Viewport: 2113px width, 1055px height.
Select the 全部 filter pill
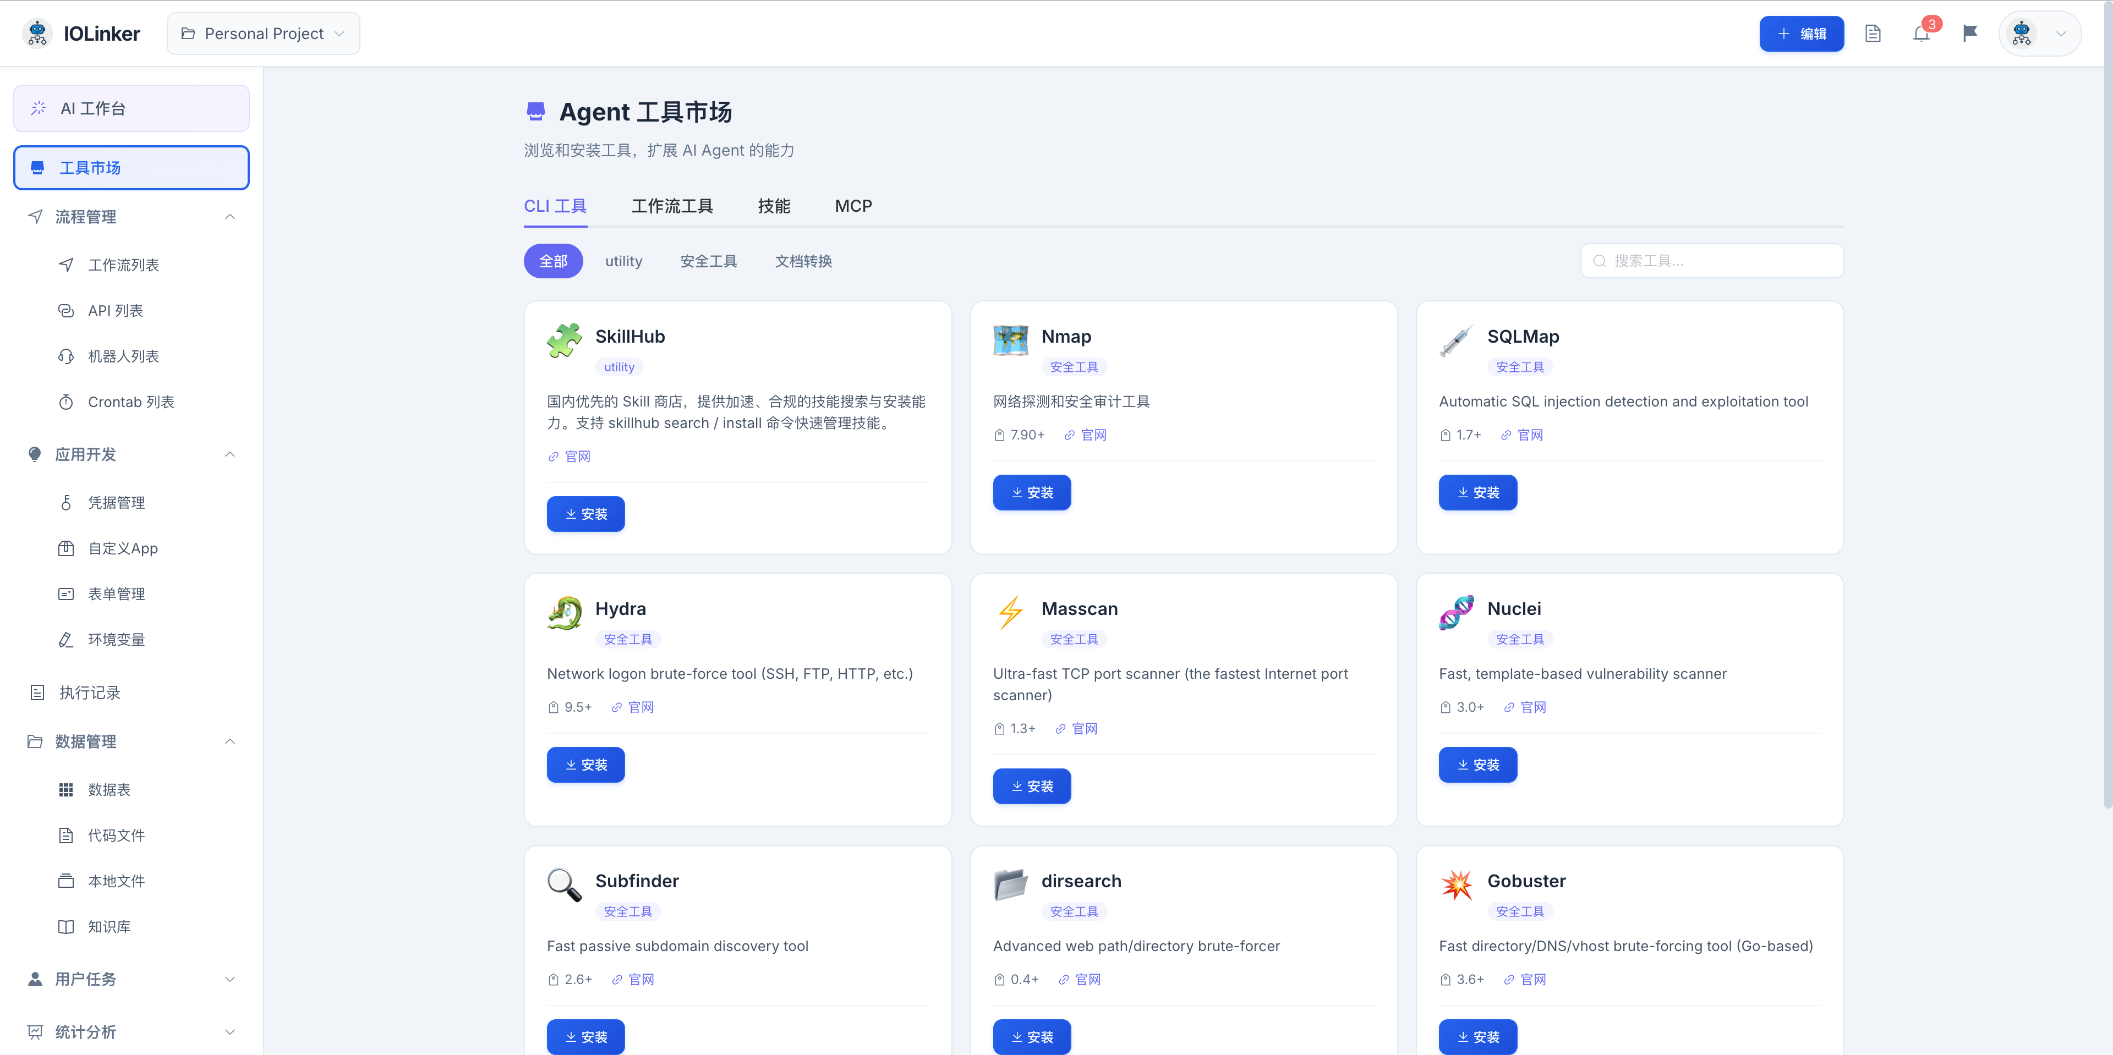tap(554, 261)
